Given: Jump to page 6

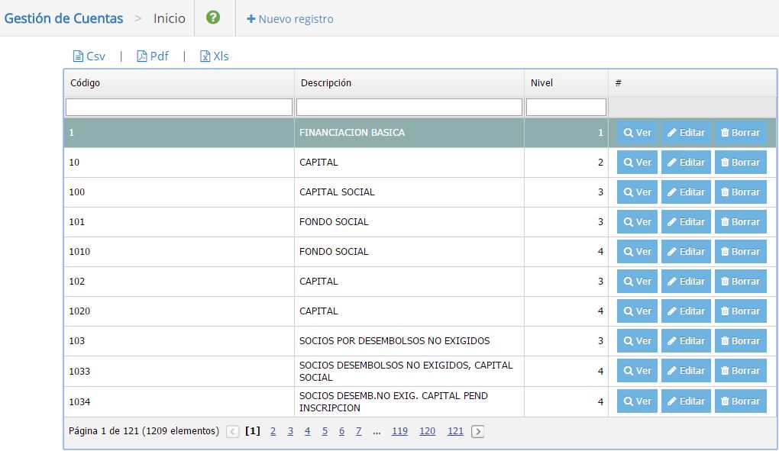Looking at the screenshot, I should tap(341, 431).
